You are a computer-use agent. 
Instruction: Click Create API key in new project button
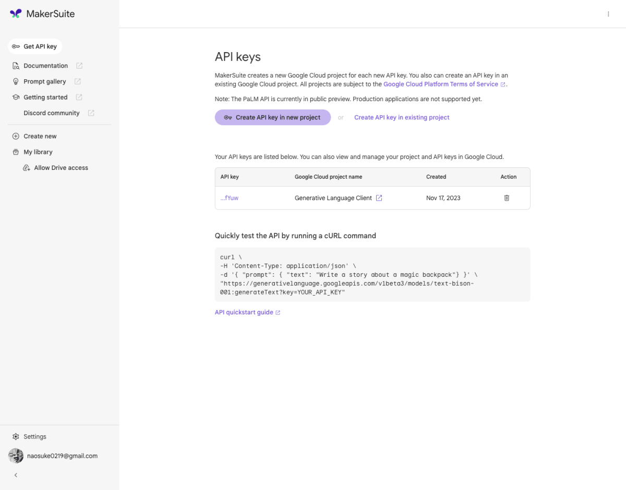coord(273,117)
